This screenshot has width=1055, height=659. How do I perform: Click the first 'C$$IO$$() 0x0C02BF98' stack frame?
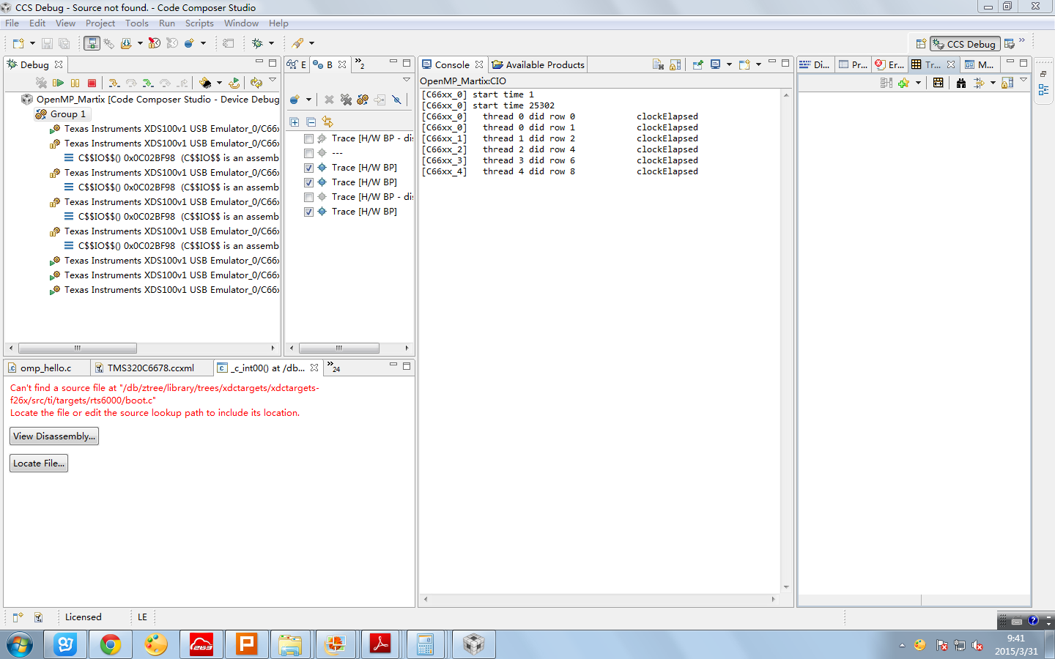tap(171, 158)
